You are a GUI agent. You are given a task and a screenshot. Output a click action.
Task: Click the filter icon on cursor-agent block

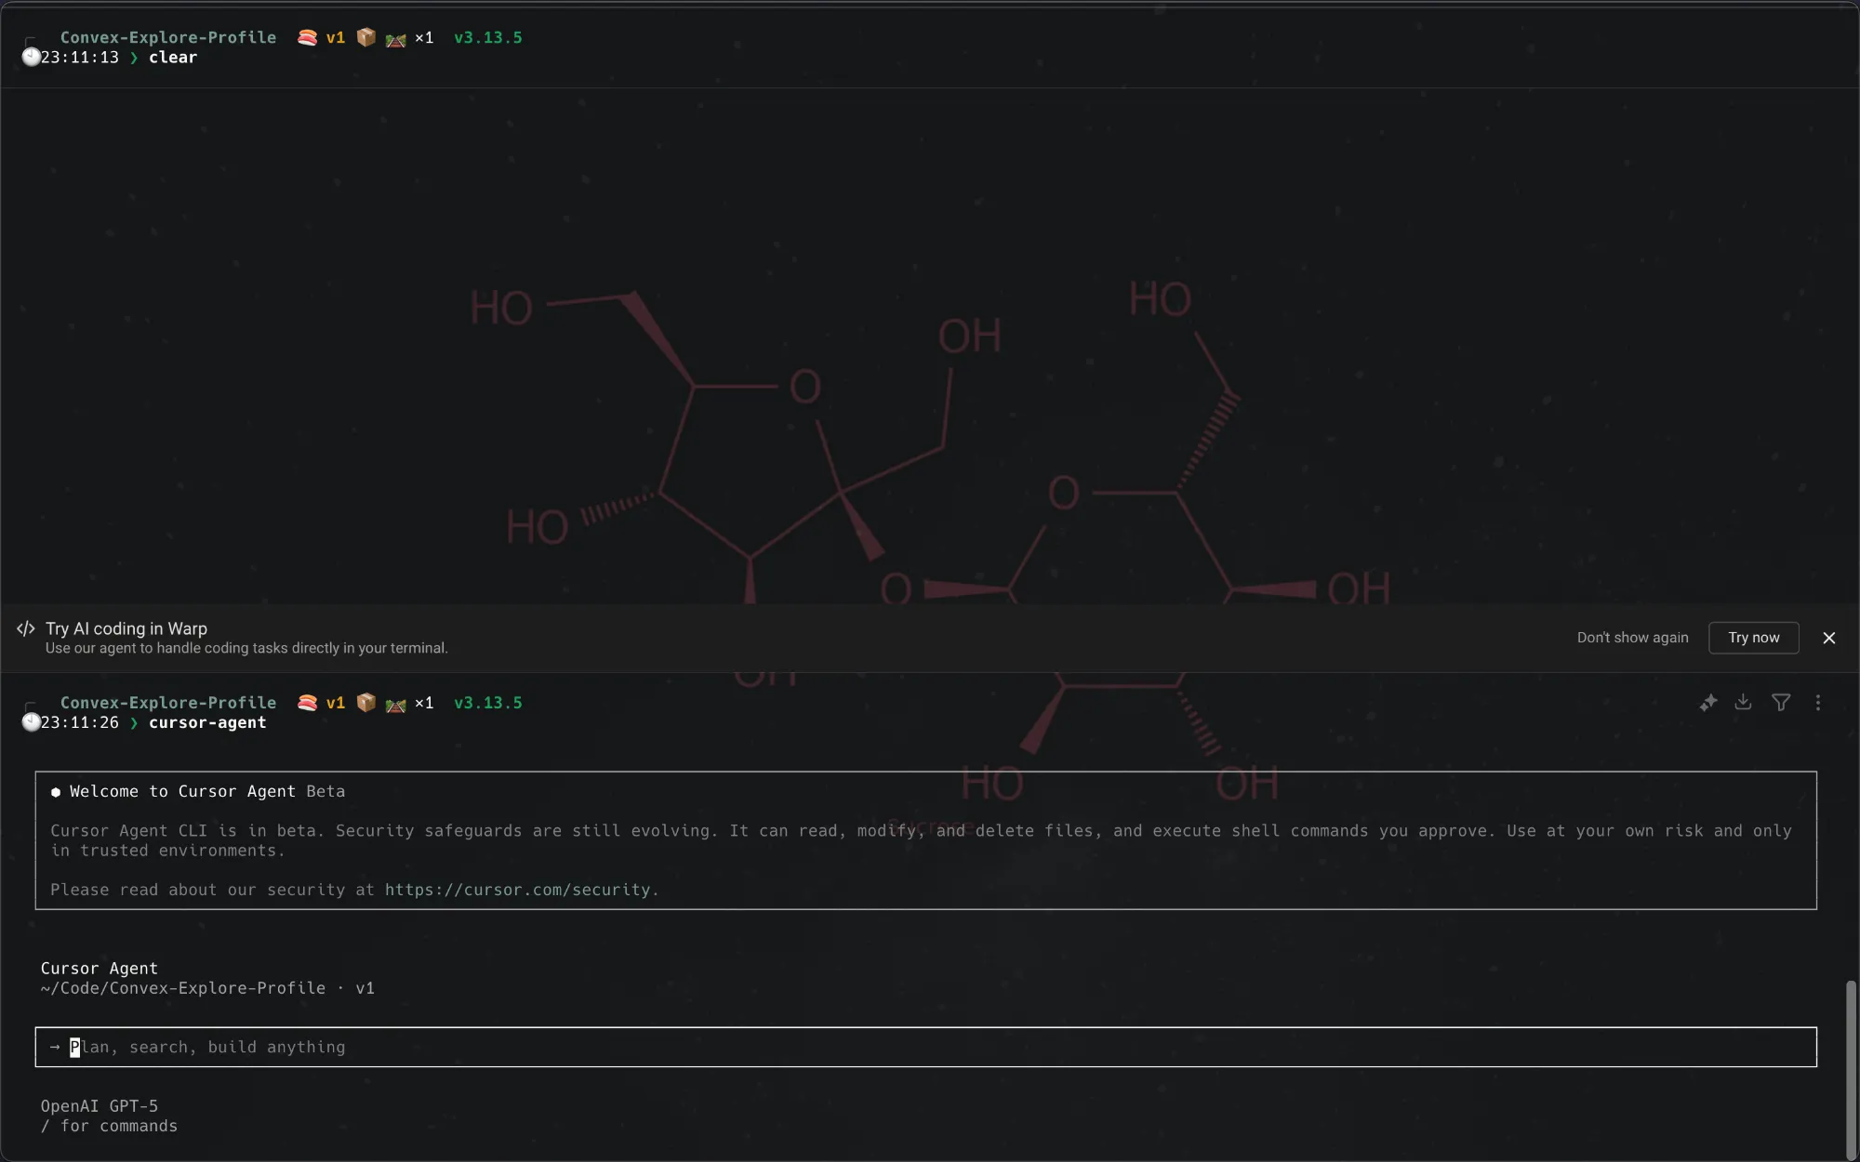click(1781, 703)
